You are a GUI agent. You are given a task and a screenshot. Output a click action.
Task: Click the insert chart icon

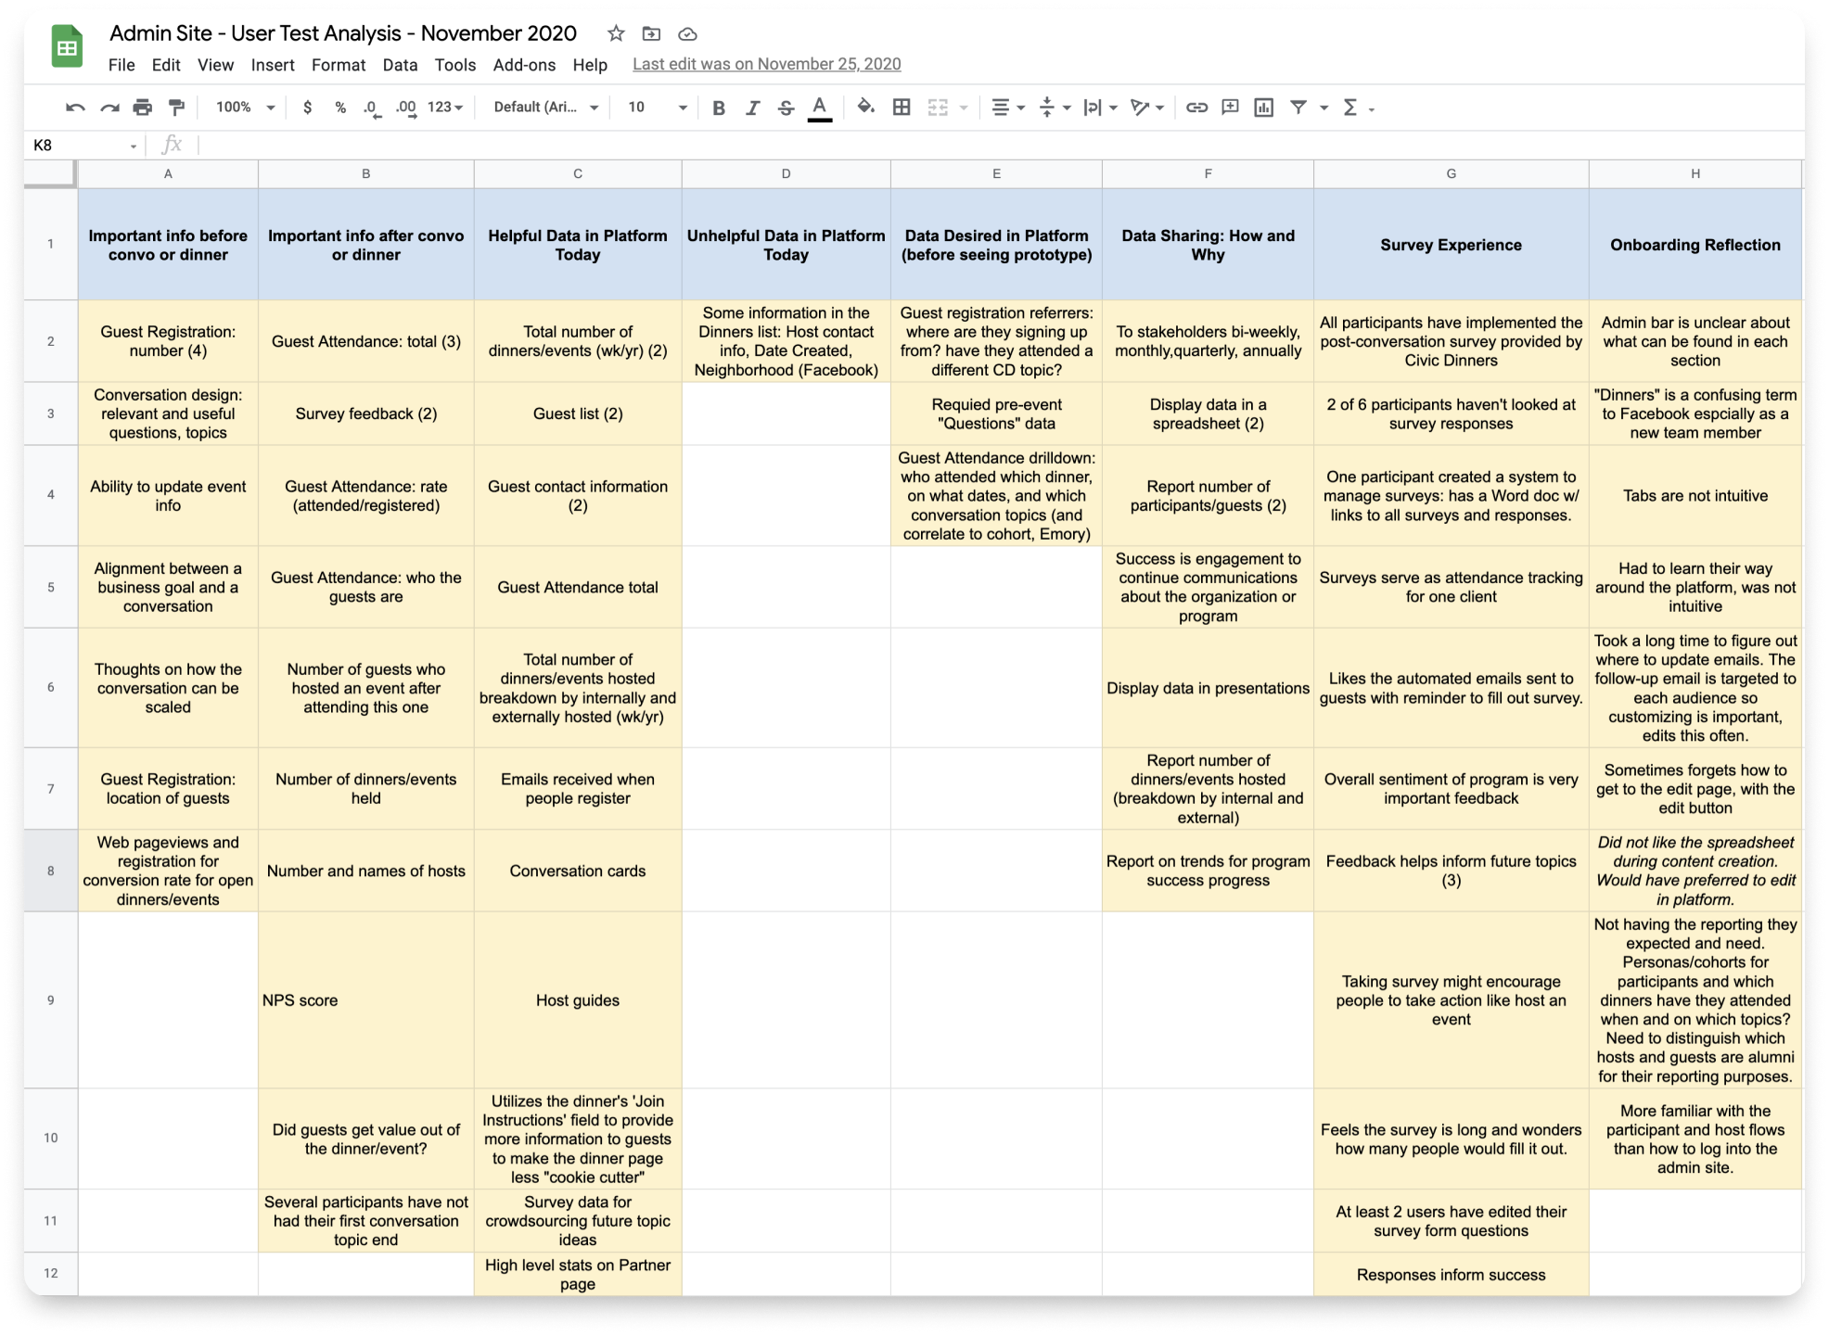[1263, 108]
